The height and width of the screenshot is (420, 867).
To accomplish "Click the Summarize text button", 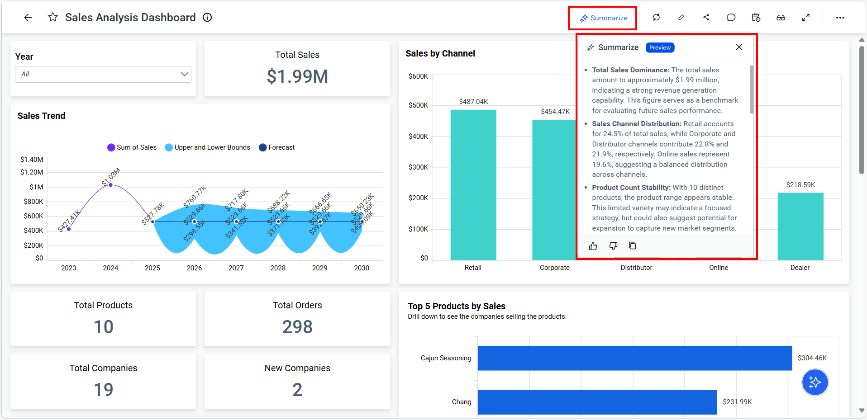I will tap(608, 18).
